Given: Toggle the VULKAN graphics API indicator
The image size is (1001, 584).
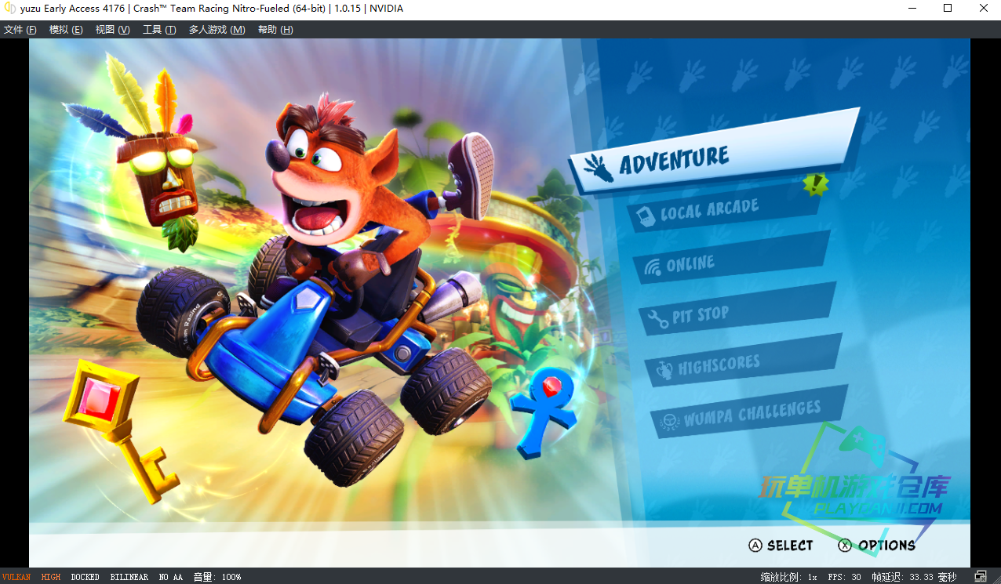Looking at the screenshot, I should pyautogui.click(x=16, y=577).
